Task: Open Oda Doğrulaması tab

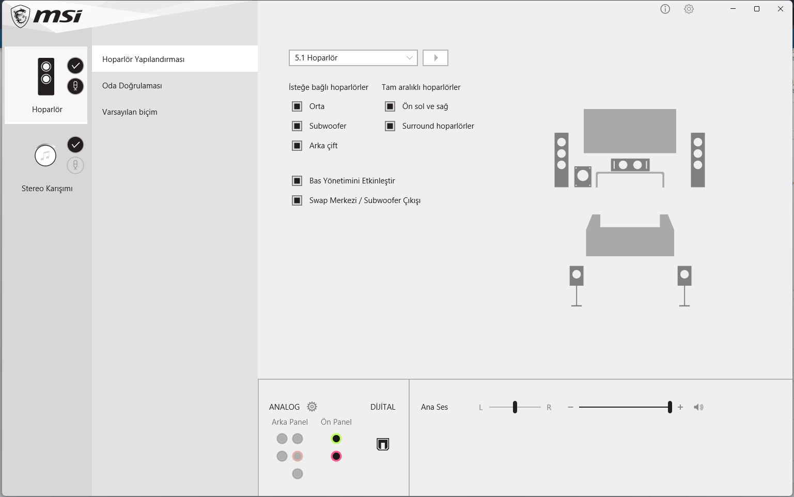Action: pyautogui.click(x=175, y=85)
